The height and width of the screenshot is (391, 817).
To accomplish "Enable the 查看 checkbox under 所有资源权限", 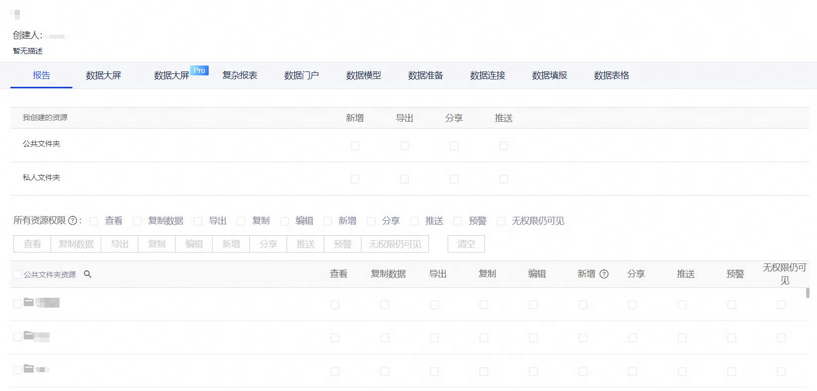I will coord(94,221).
